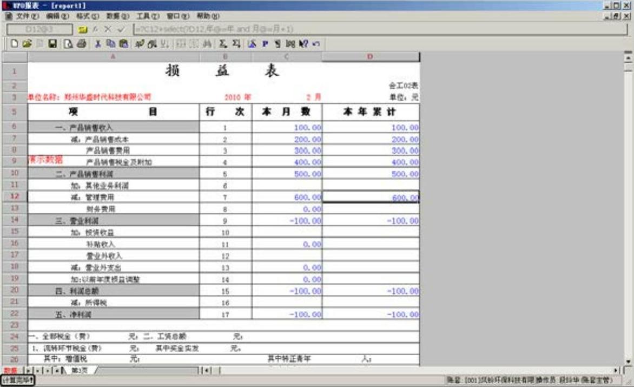This screenshot has width=634, height=387.
Task: Open the 工具(T) menu
Action: [148, 16]
